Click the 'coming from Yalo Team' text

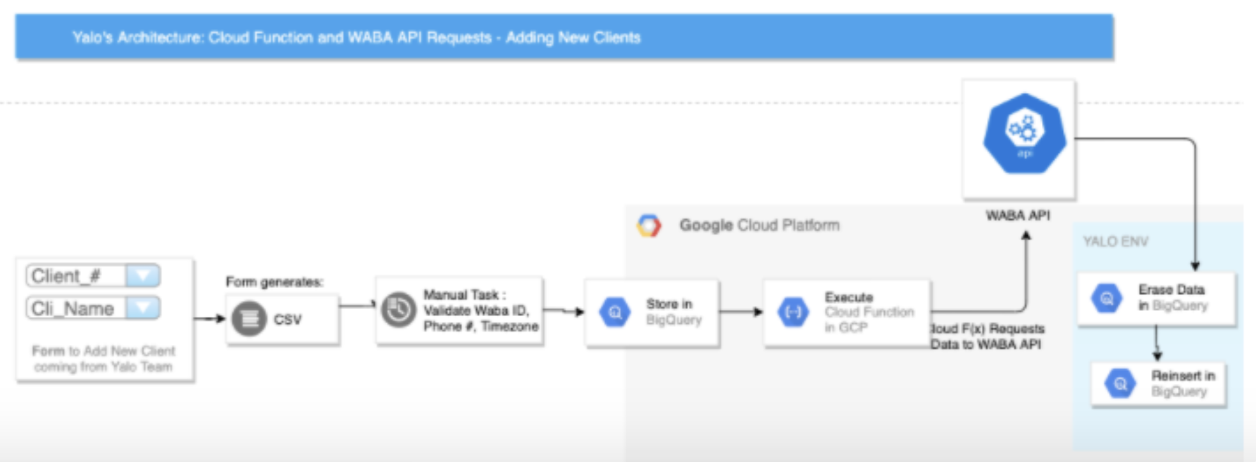pos(103,367)
